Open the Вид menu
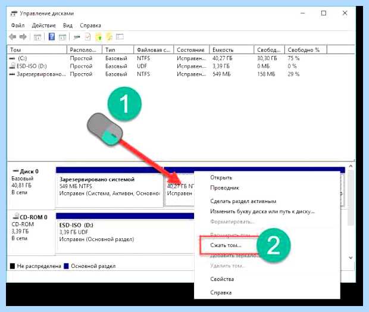Image resolution: width=369 pixels, height=312 pixels. tap(67, 26)
